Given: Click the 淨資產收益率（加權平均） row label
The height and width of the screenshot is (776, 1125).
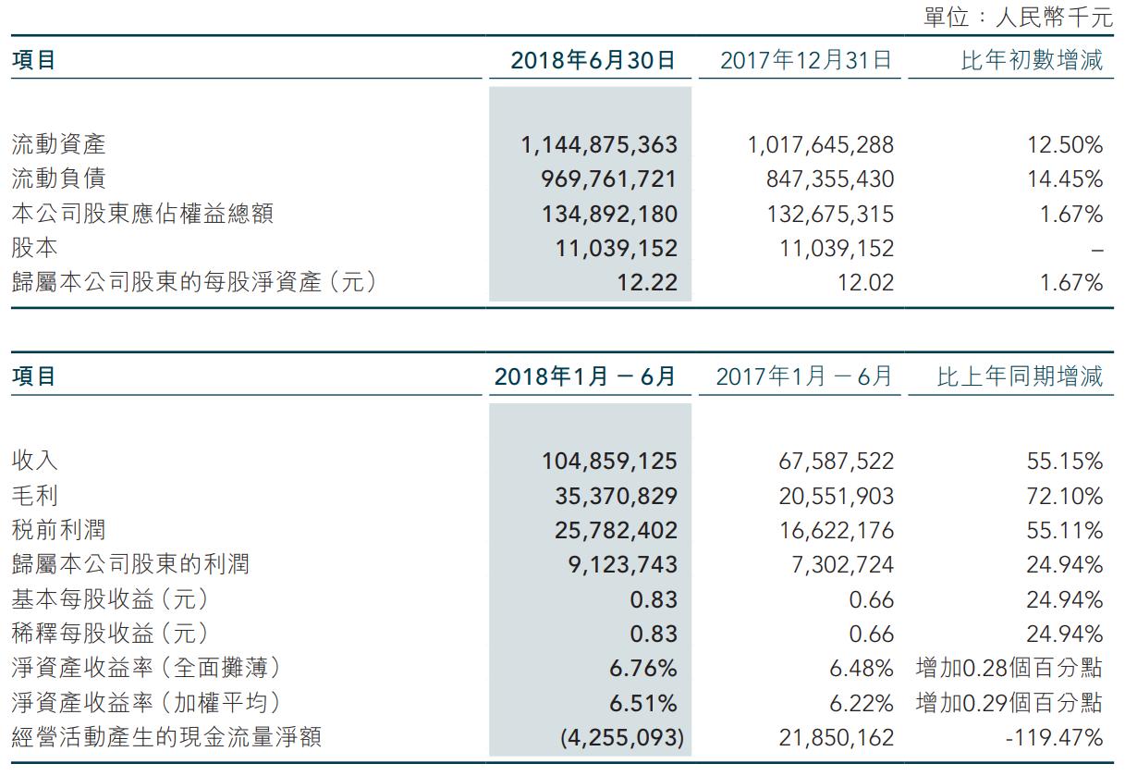Looking at the screenshot, I should [x=147, y=703].
